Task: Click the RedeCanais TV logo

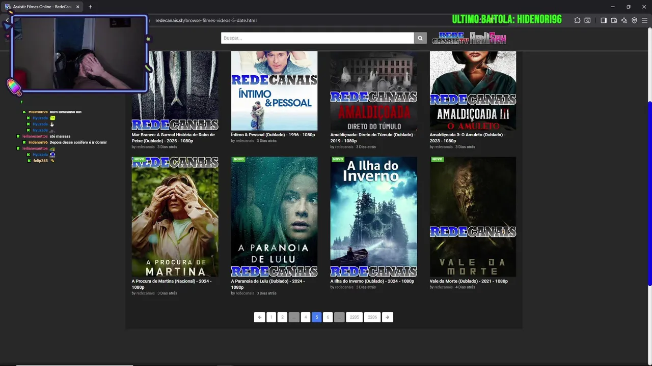Action: tap(450, 38)
